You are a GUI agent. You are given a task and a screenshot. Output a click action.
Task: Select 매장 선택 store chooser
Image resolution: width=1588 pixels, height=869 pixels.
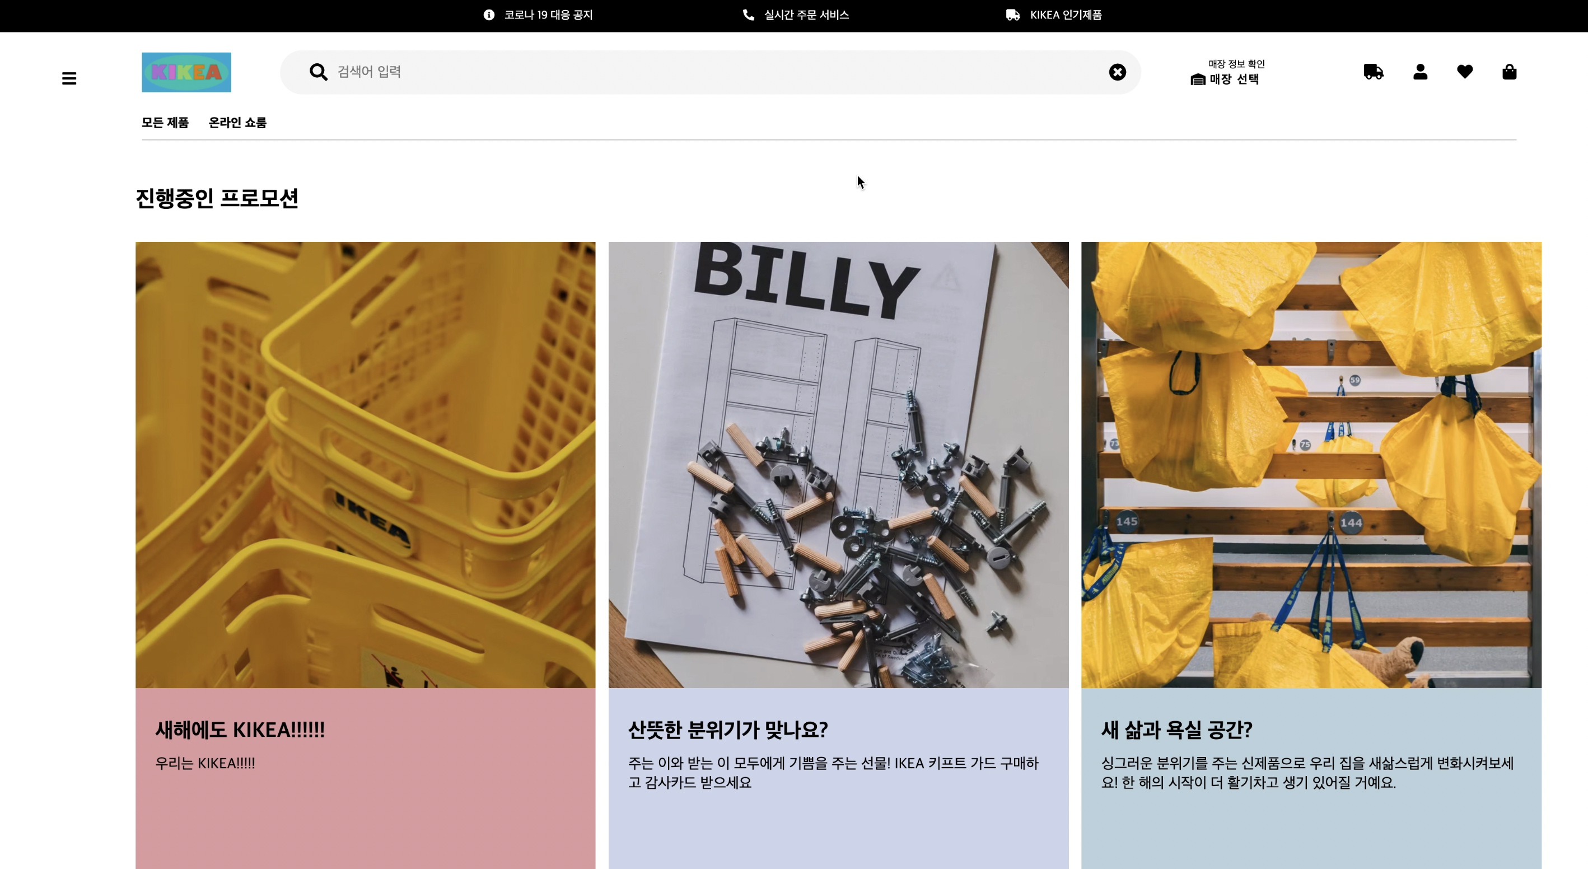1234,80
